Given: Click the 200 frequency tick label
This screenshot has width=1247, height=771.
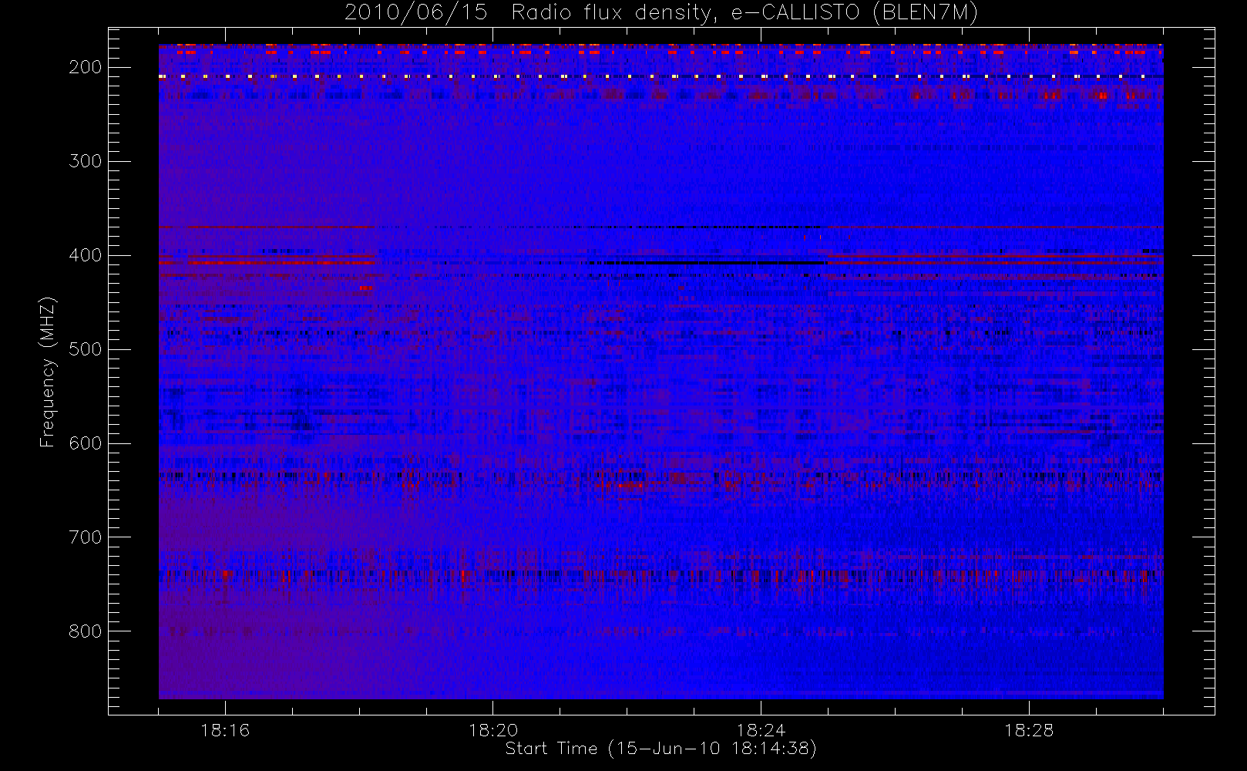Looking at the screenshot, I should pos(86,67).
